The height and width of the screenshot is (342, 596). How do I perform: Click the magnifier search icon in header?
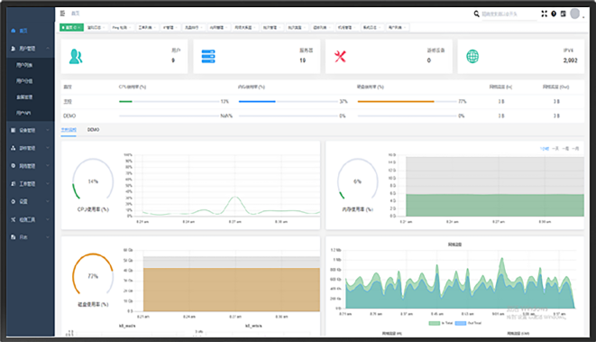[x=476, y=14]
